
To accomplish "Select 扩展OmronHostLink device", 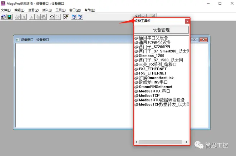I will (154, 78).
